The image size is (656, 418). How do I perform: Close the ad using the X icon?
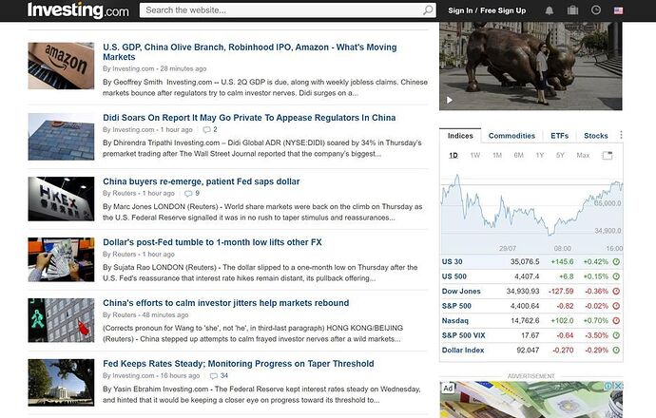coord(619,387)
